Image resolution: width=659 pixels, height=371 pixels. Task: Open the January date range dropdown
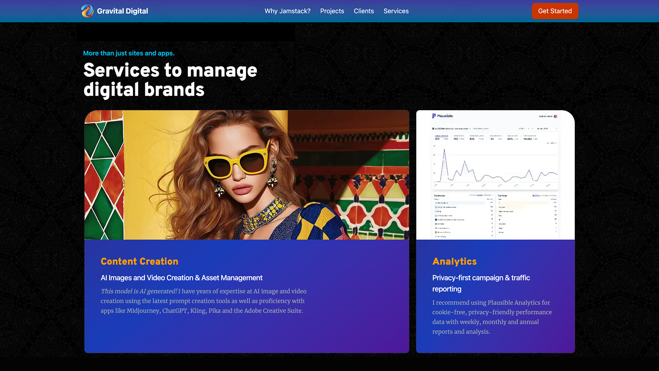point(547,128)
